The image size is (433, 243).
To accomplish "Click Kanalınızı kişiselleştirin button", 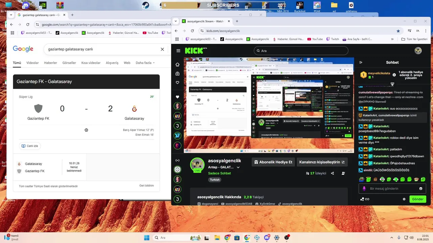I will 322,162.
